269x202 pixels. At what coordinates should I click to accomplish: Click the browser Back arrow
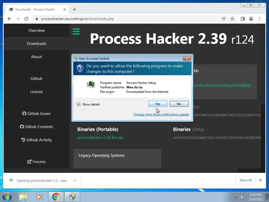point(9,19)
